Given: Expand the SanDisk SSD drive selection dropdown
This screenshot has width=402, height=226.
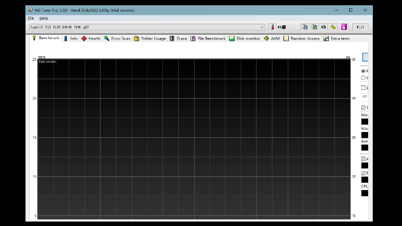Looking at the screenshot, I should (x=262, y=27).
